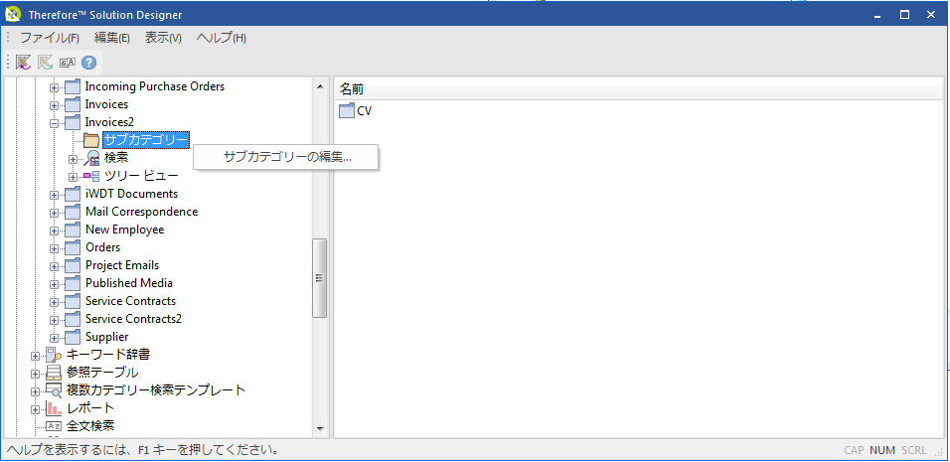The width and height of the screenshot is (950, 462).
Task: Expand the Project Emails node
Action: (54, 266)
